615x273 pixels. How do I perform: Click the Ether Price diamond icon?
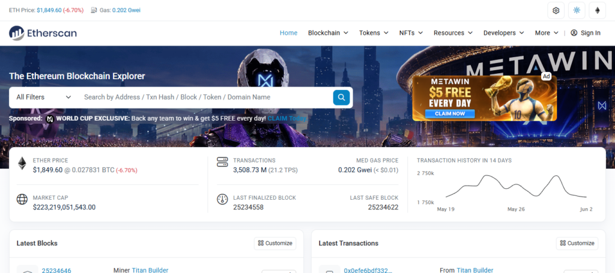(x=22, y=163)
